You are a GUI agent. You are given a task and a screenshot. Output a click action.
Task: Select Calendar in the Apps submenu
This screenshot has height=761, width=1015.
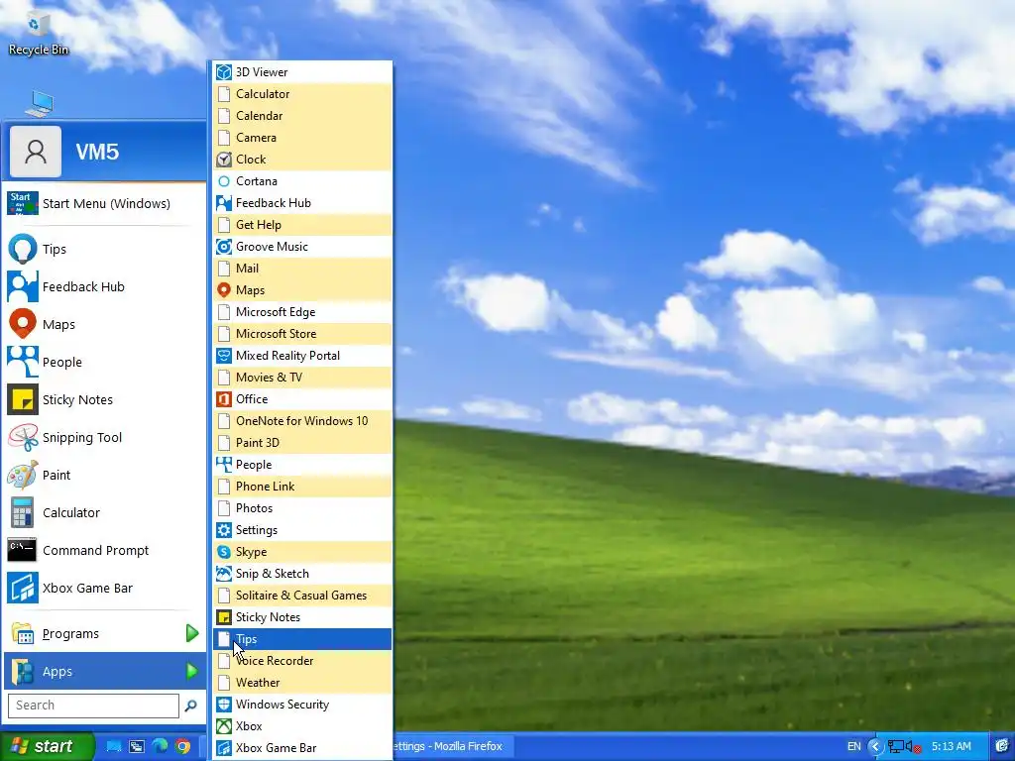click(302, 116)
